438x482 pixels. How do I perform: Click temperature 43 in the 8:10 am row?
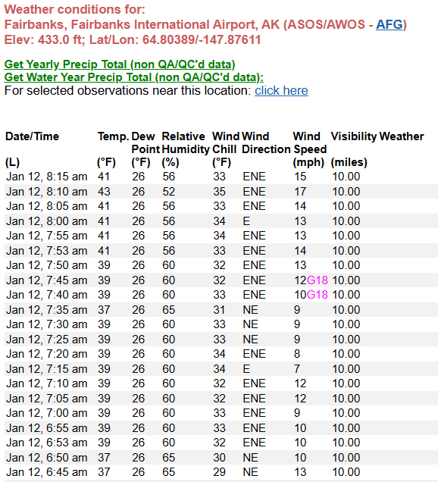tap(104, 192)
